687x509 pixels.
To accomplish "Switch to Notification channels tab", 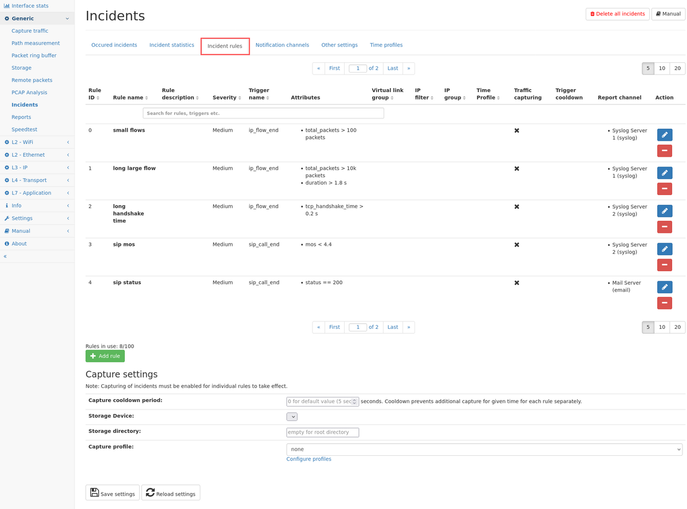I will (282, 45).
